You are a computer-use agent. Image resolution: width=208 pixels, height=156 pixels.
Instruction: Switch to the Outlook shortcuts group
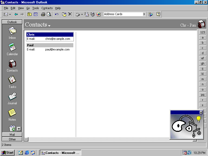pos(12,22)
